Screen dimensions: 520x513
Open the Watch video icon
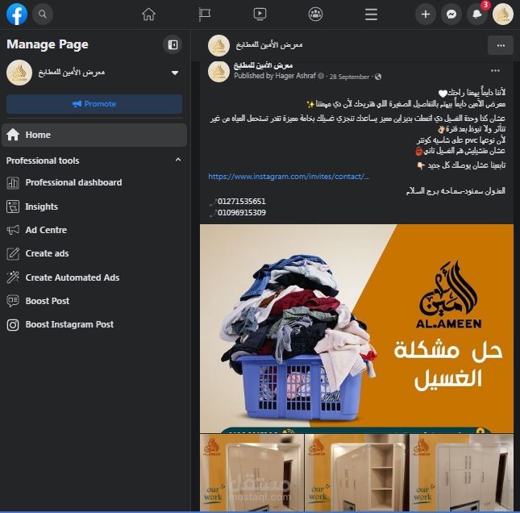click(260, 15)
